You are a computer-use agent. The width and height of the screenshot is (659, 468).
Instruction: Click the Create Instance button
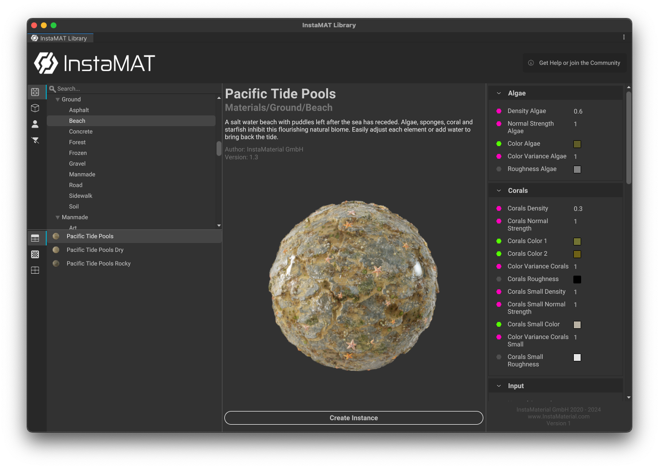354,418
